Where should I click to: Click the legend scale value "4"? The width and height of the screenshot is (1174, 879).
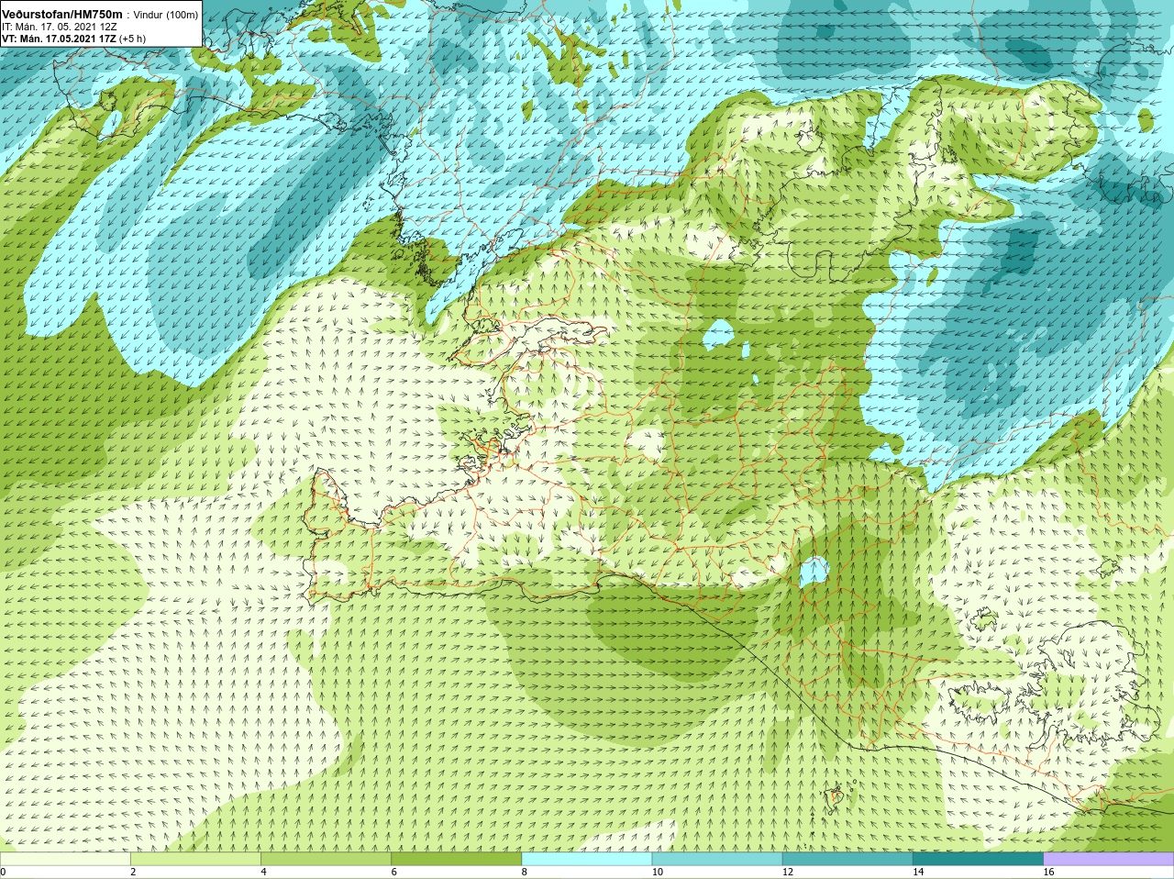click(263, 873)
